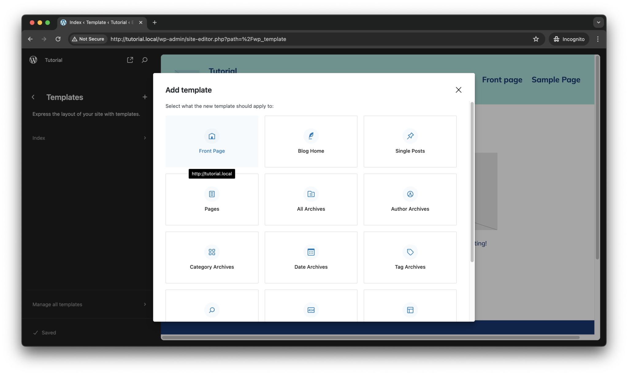This screenshot has height=375, width=628.
Task: Click the Sample Page navigation link
Action: [x=556, y=80]
